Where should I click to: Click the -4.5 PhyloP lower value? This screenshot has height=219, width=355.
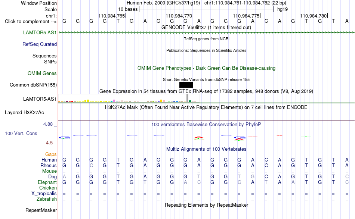point(49,143)
